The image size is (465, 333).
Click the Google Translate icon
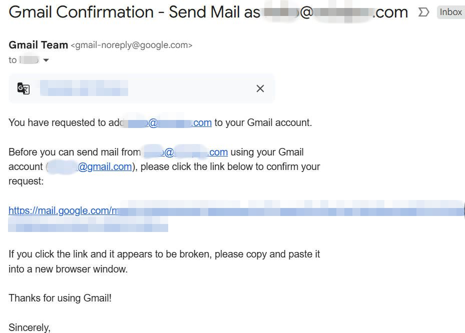click(x=24, y=88)
